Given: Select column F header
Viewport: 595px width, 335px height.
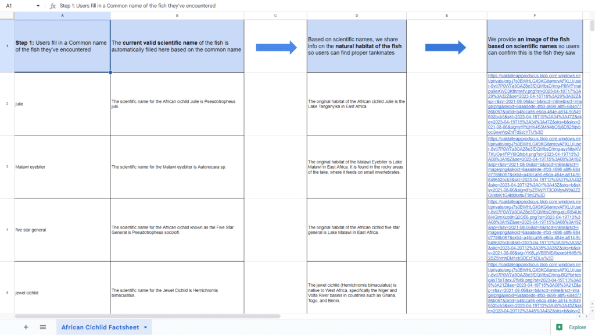Looking at the screenshot, I should click(x=535, y=16).
